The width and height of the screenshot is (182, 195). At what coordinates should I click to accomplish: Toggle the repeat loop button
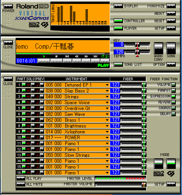105,60
